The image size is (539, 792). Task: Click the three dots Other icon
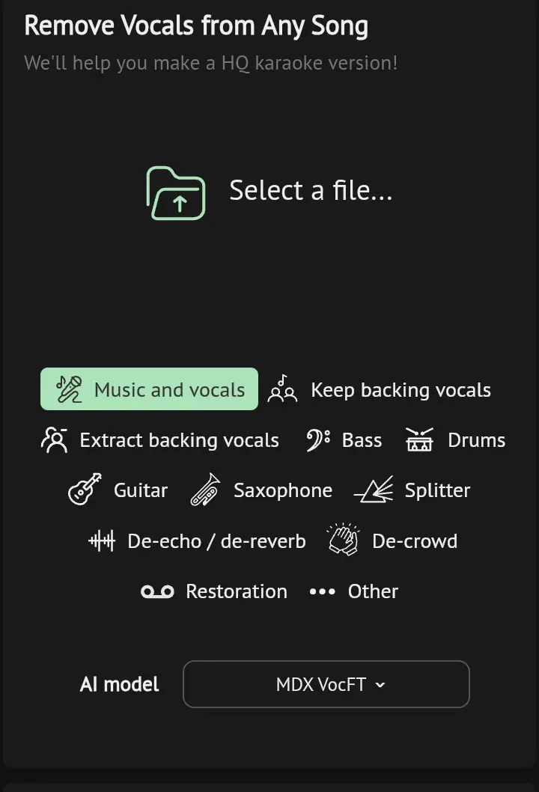[323, 591]
